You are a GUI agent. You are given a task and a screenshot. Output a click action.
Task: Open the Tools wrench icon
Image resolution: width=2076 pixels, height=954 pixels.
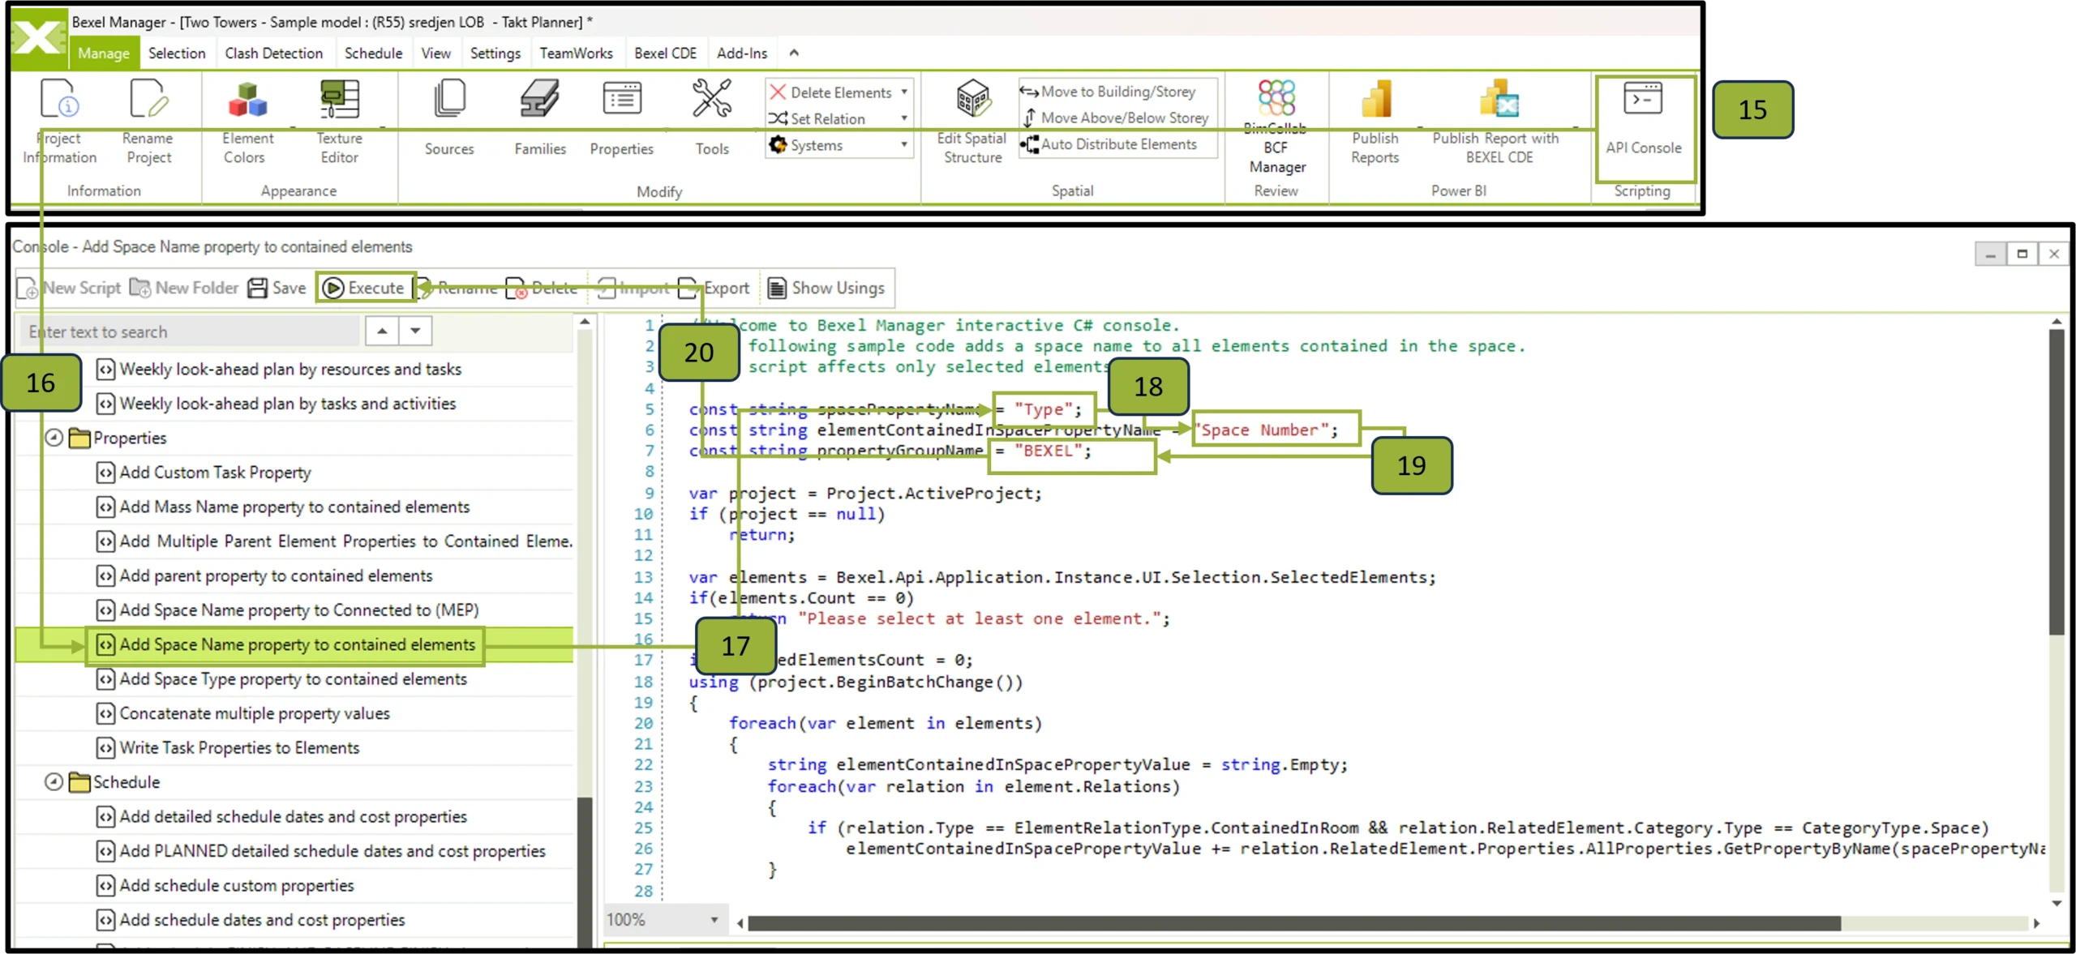pos(711,99)
